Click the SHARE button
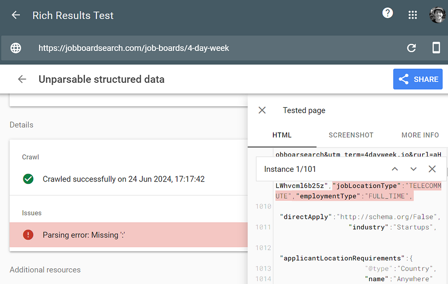Screen dimensions: 448x284 click(418, 79)
